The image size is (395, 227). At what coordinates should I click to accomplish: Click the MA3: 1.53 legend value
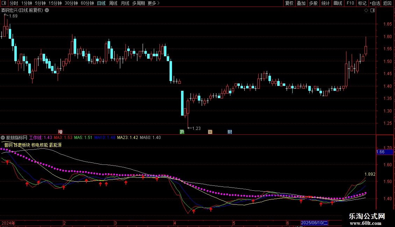(x=63, y=138)
